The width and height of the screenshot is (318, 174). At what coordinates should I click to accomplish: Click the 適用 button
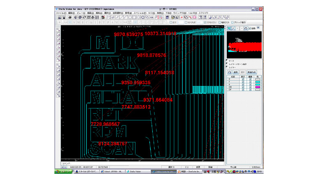click(x=236, y=72)
